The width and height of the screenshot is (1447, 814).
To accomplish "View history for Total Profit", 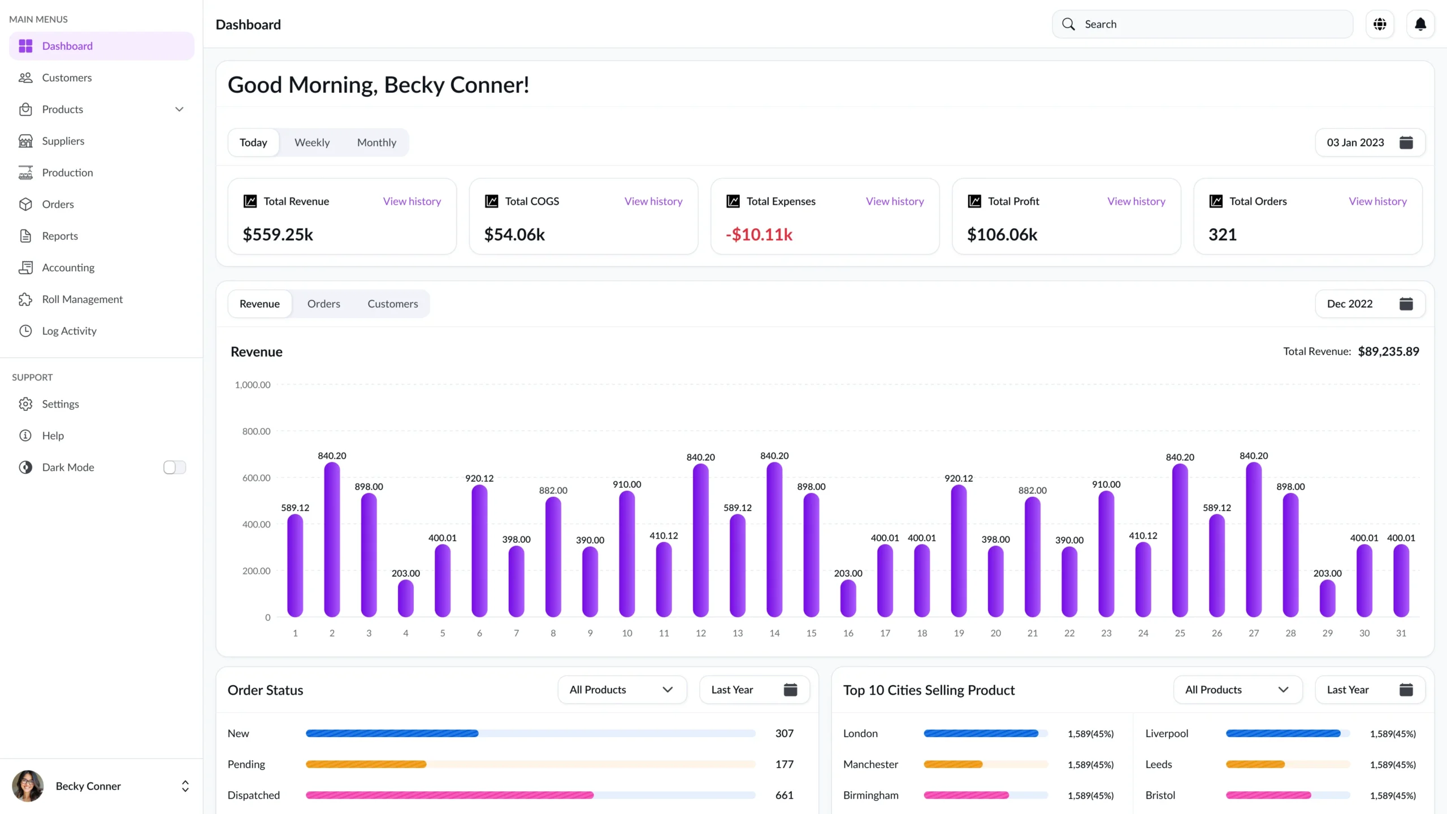I will pyautogui.click(x=1136, y=201).
